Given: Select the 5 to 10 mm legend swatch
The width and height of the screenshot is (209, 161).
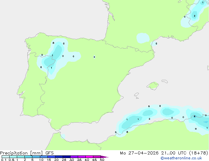Looking at the screenshot, I should (x=36, y=157).
